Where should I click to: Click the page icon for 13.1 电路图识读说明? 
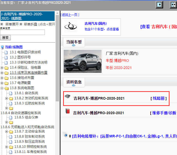pos(6,52)
